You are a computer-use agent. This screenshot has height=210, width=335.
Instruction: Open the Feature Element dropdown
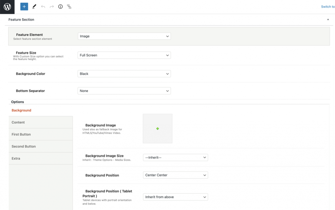point(124,36)
